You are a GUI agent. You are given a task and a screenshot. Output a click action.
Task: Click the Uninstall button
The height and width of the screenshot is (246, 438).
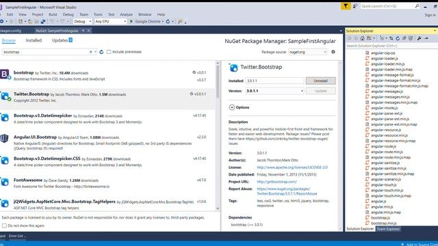click(320, 81)
